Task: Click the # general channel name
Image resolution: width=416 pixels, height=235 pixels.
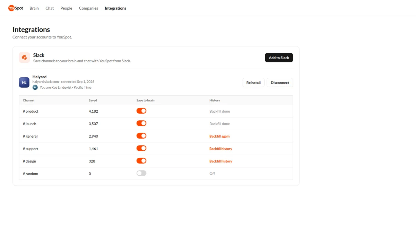Action: coord(30,136)
